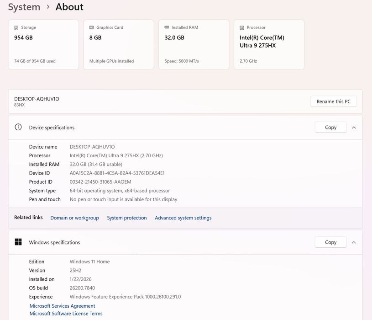Click Edition value Windows 11 Home
372x320 pixels.
coord(89,261)
